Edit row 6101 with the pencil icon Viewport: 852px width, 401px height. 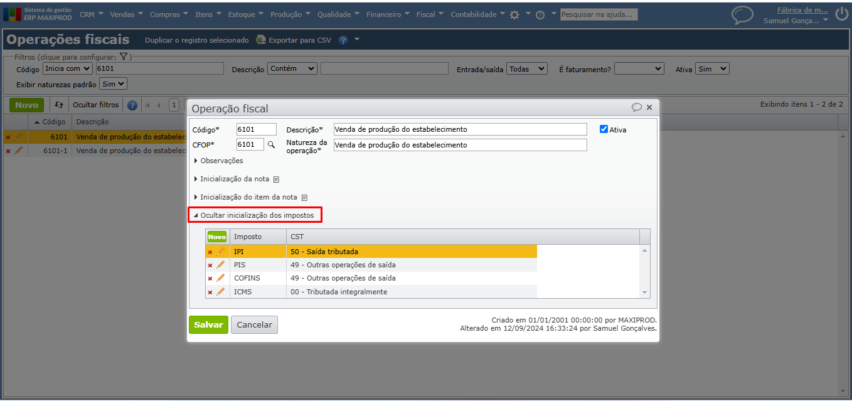pyautogui.click(x=18, y=136)
